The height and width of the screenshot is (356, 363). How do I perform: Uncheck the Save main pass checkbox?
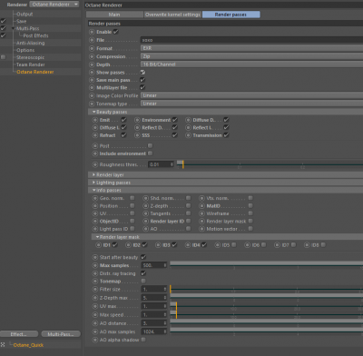pos(142,80)
